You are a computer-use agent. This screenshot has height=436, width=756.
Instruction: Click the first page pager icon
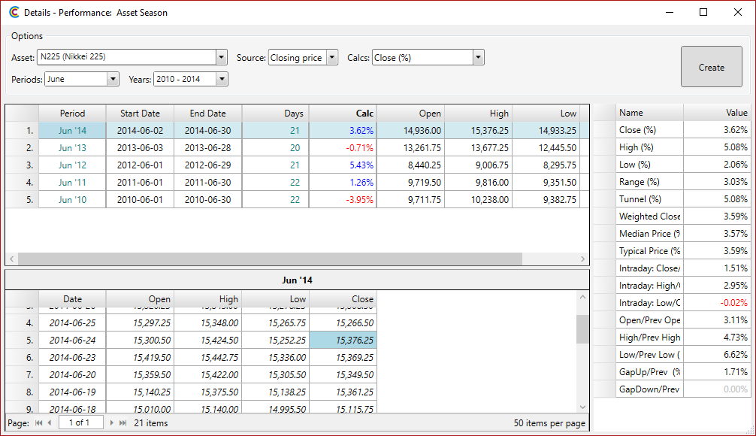click(x=39, y=423)
